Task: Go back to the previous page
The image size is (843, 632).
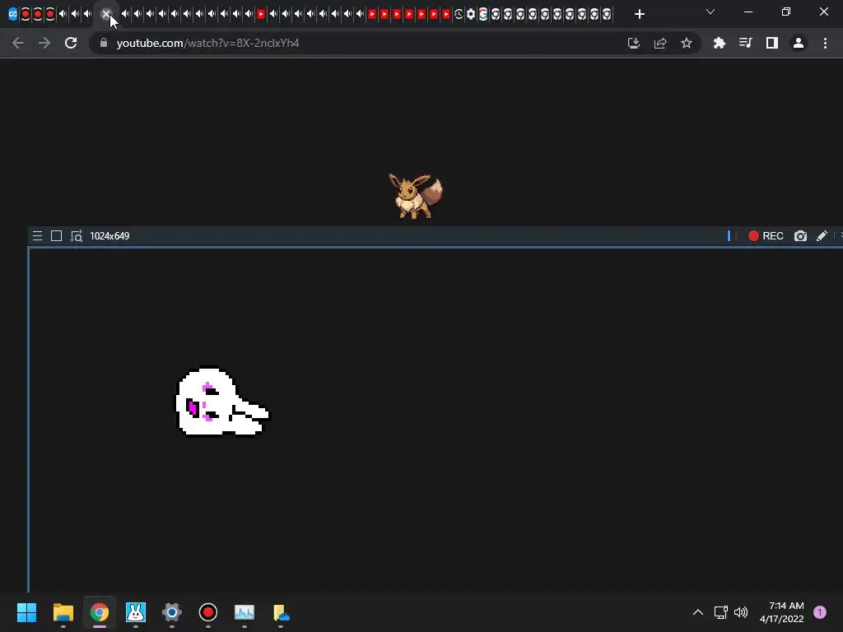Action: click(18, 43)
